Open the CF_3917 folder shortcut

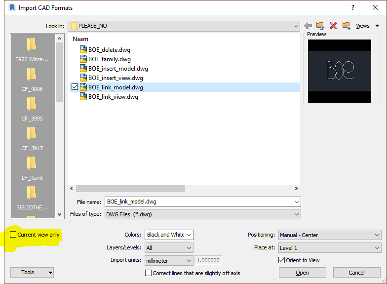[x=32, y=138]
